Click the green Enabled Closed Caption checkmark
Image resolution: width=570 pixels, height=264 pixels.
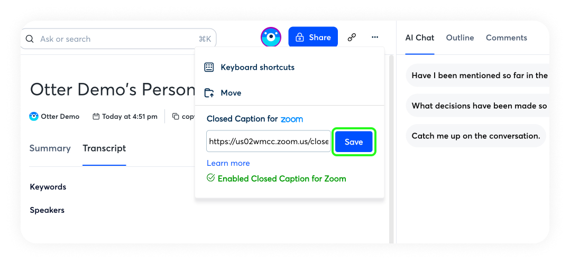pos(210,178)
